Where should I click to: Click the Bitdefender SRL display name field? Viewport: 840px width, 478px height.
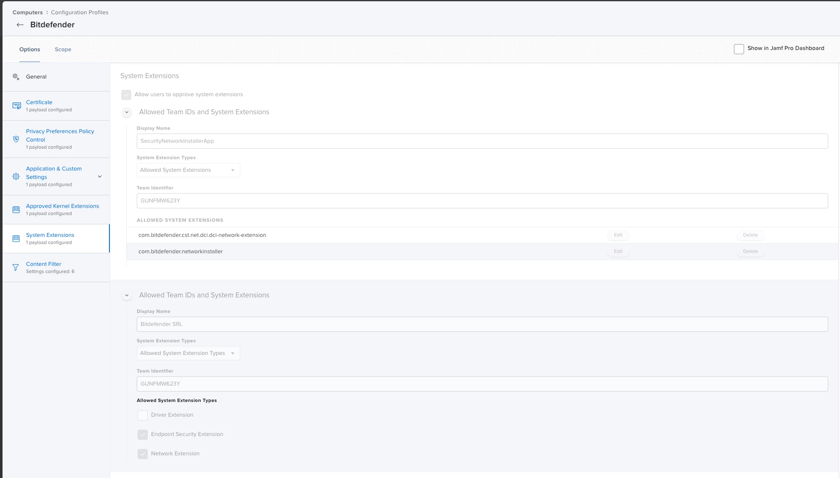click(x=482, y=324)
